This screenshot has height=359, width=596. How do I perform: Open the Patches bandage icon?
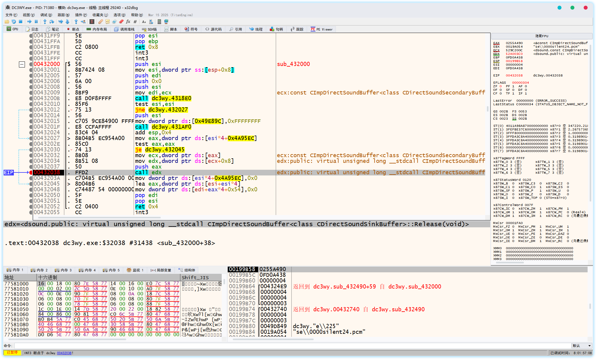click(x=100, y=22)
